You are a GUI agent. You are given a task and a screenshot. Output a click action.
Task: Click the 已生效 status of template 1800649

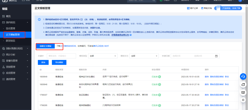156,77
